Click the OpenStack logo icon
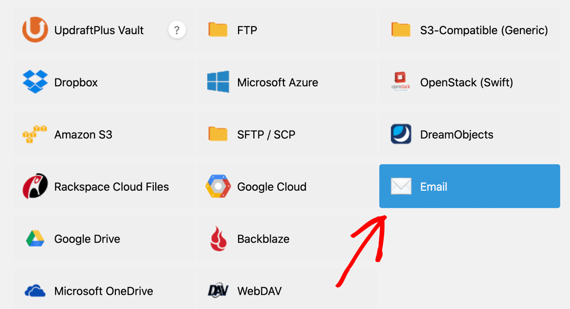Viewport: 570px width, 309px height. click(400, 82)
